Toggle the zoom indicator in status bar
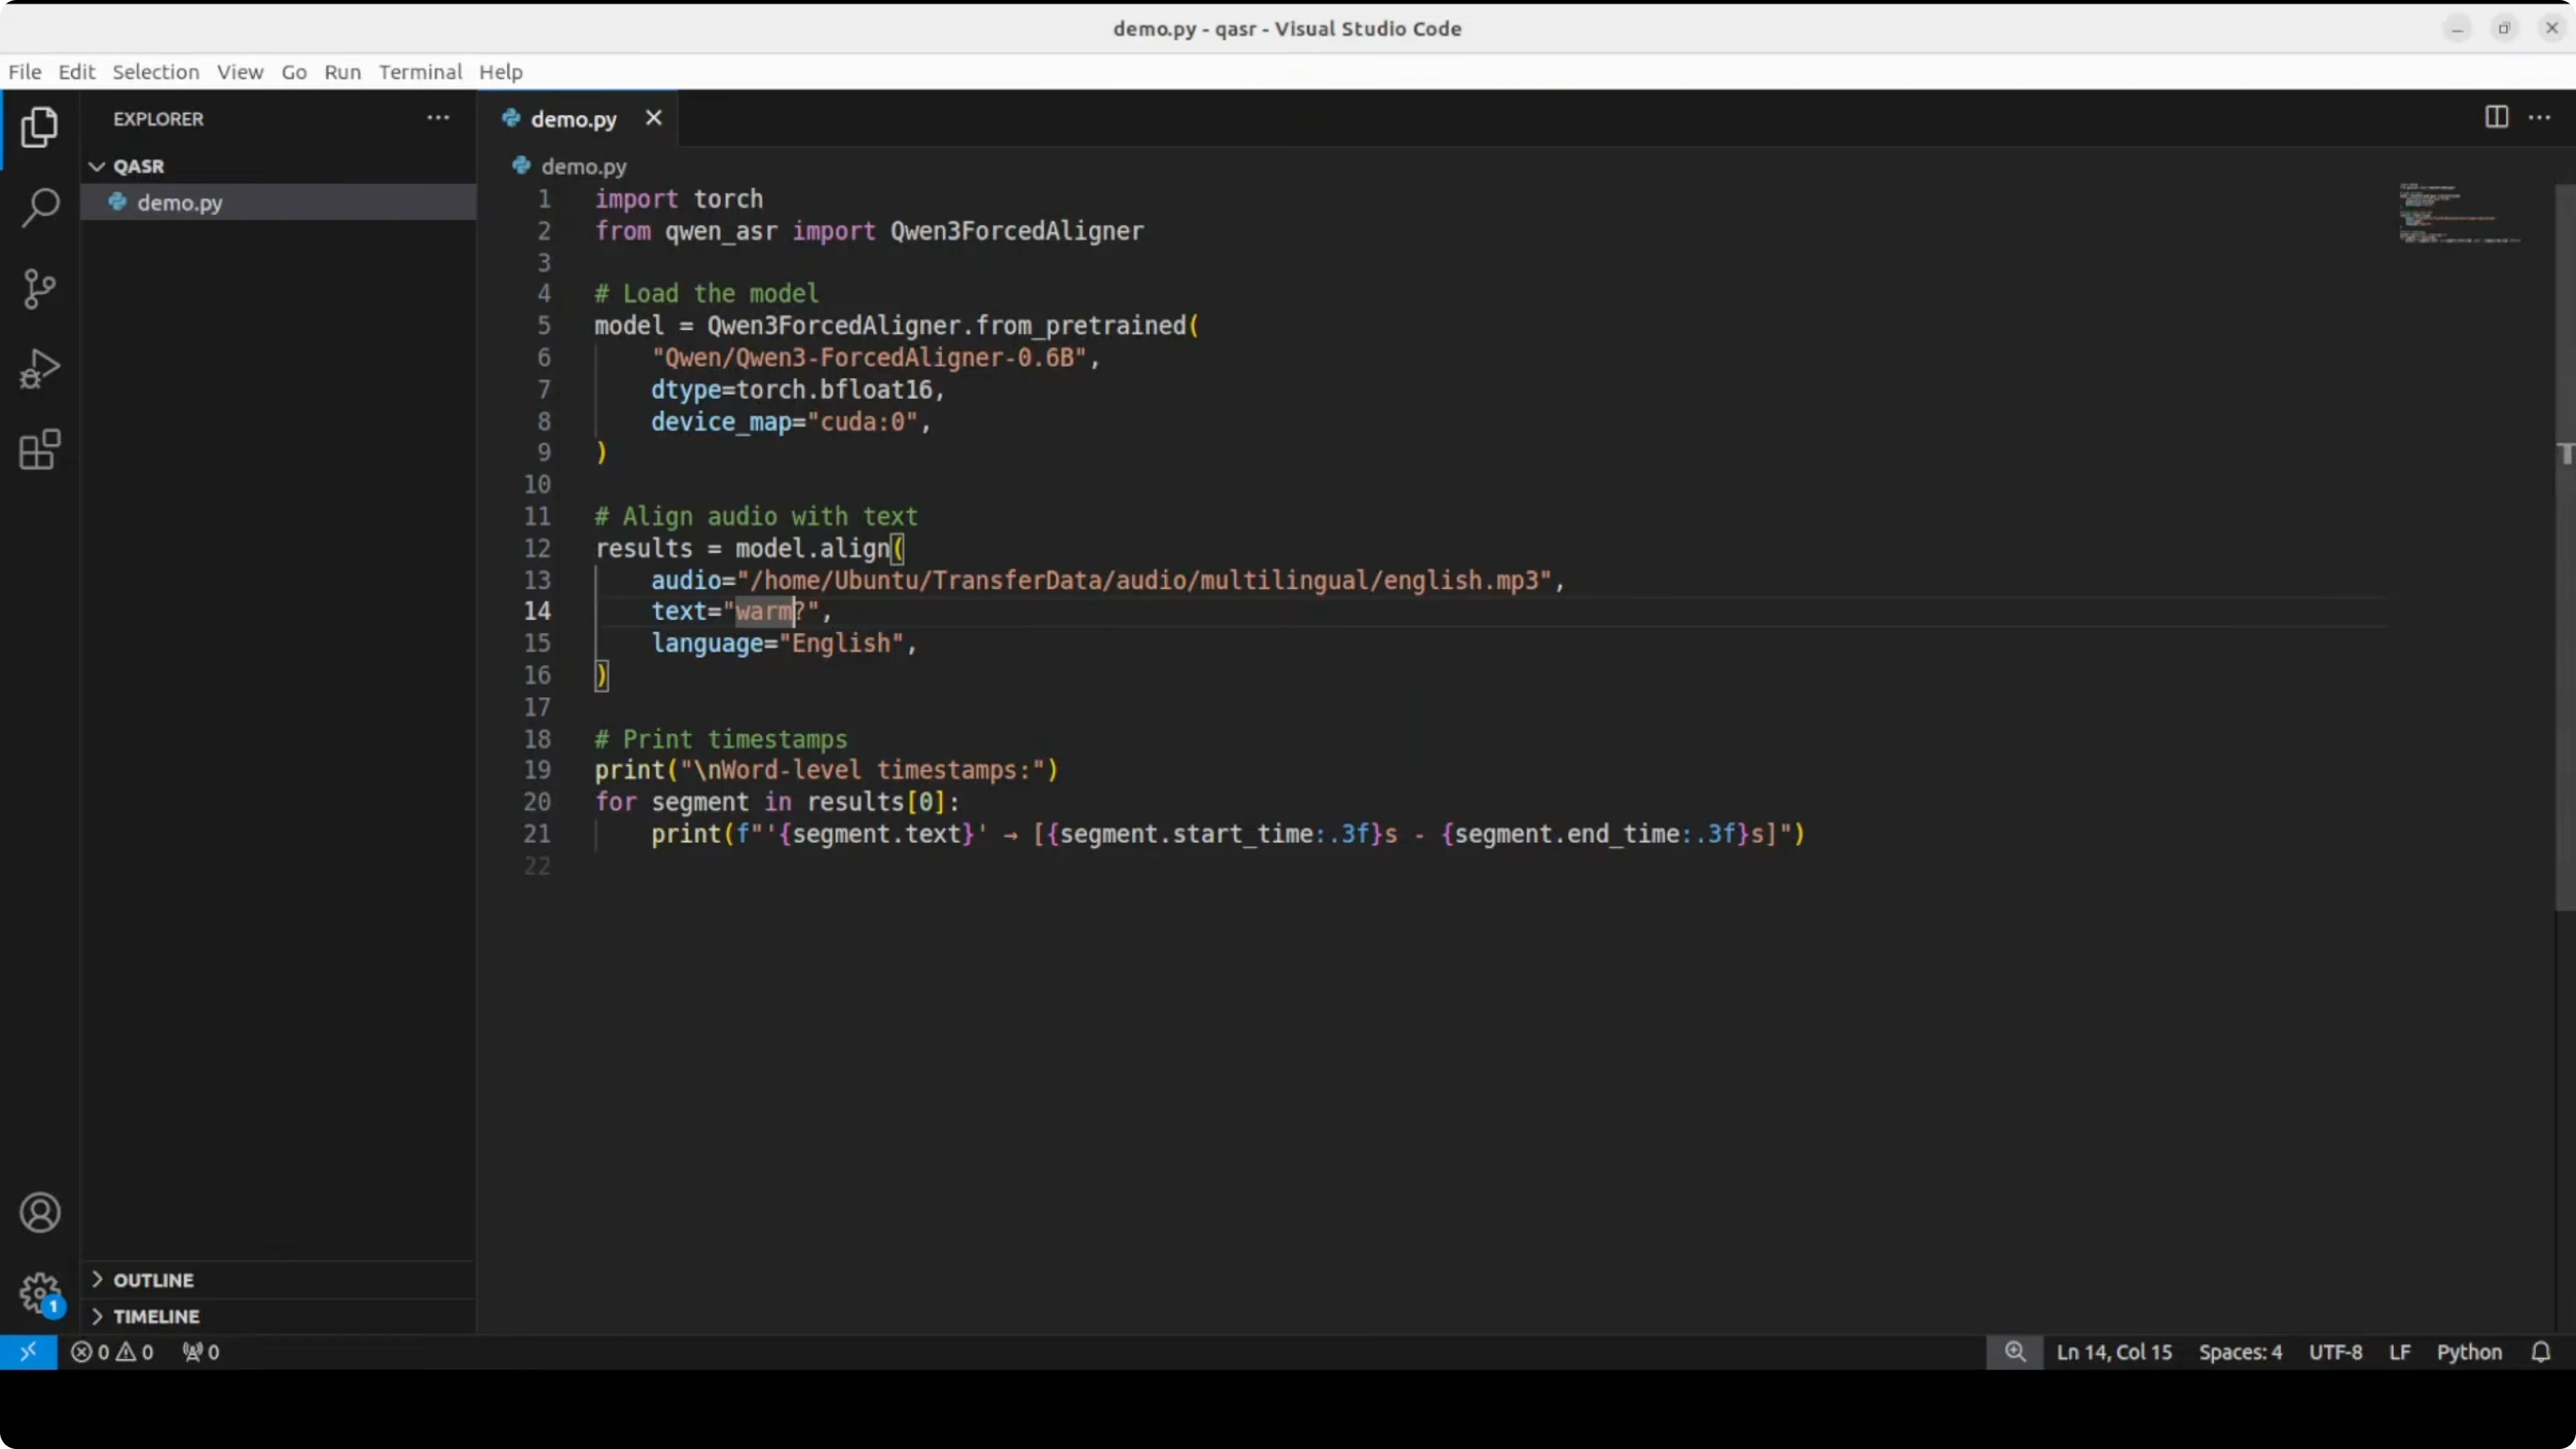The width and height of the screenshot is (2576, 1449). tap(2014, 1352)
